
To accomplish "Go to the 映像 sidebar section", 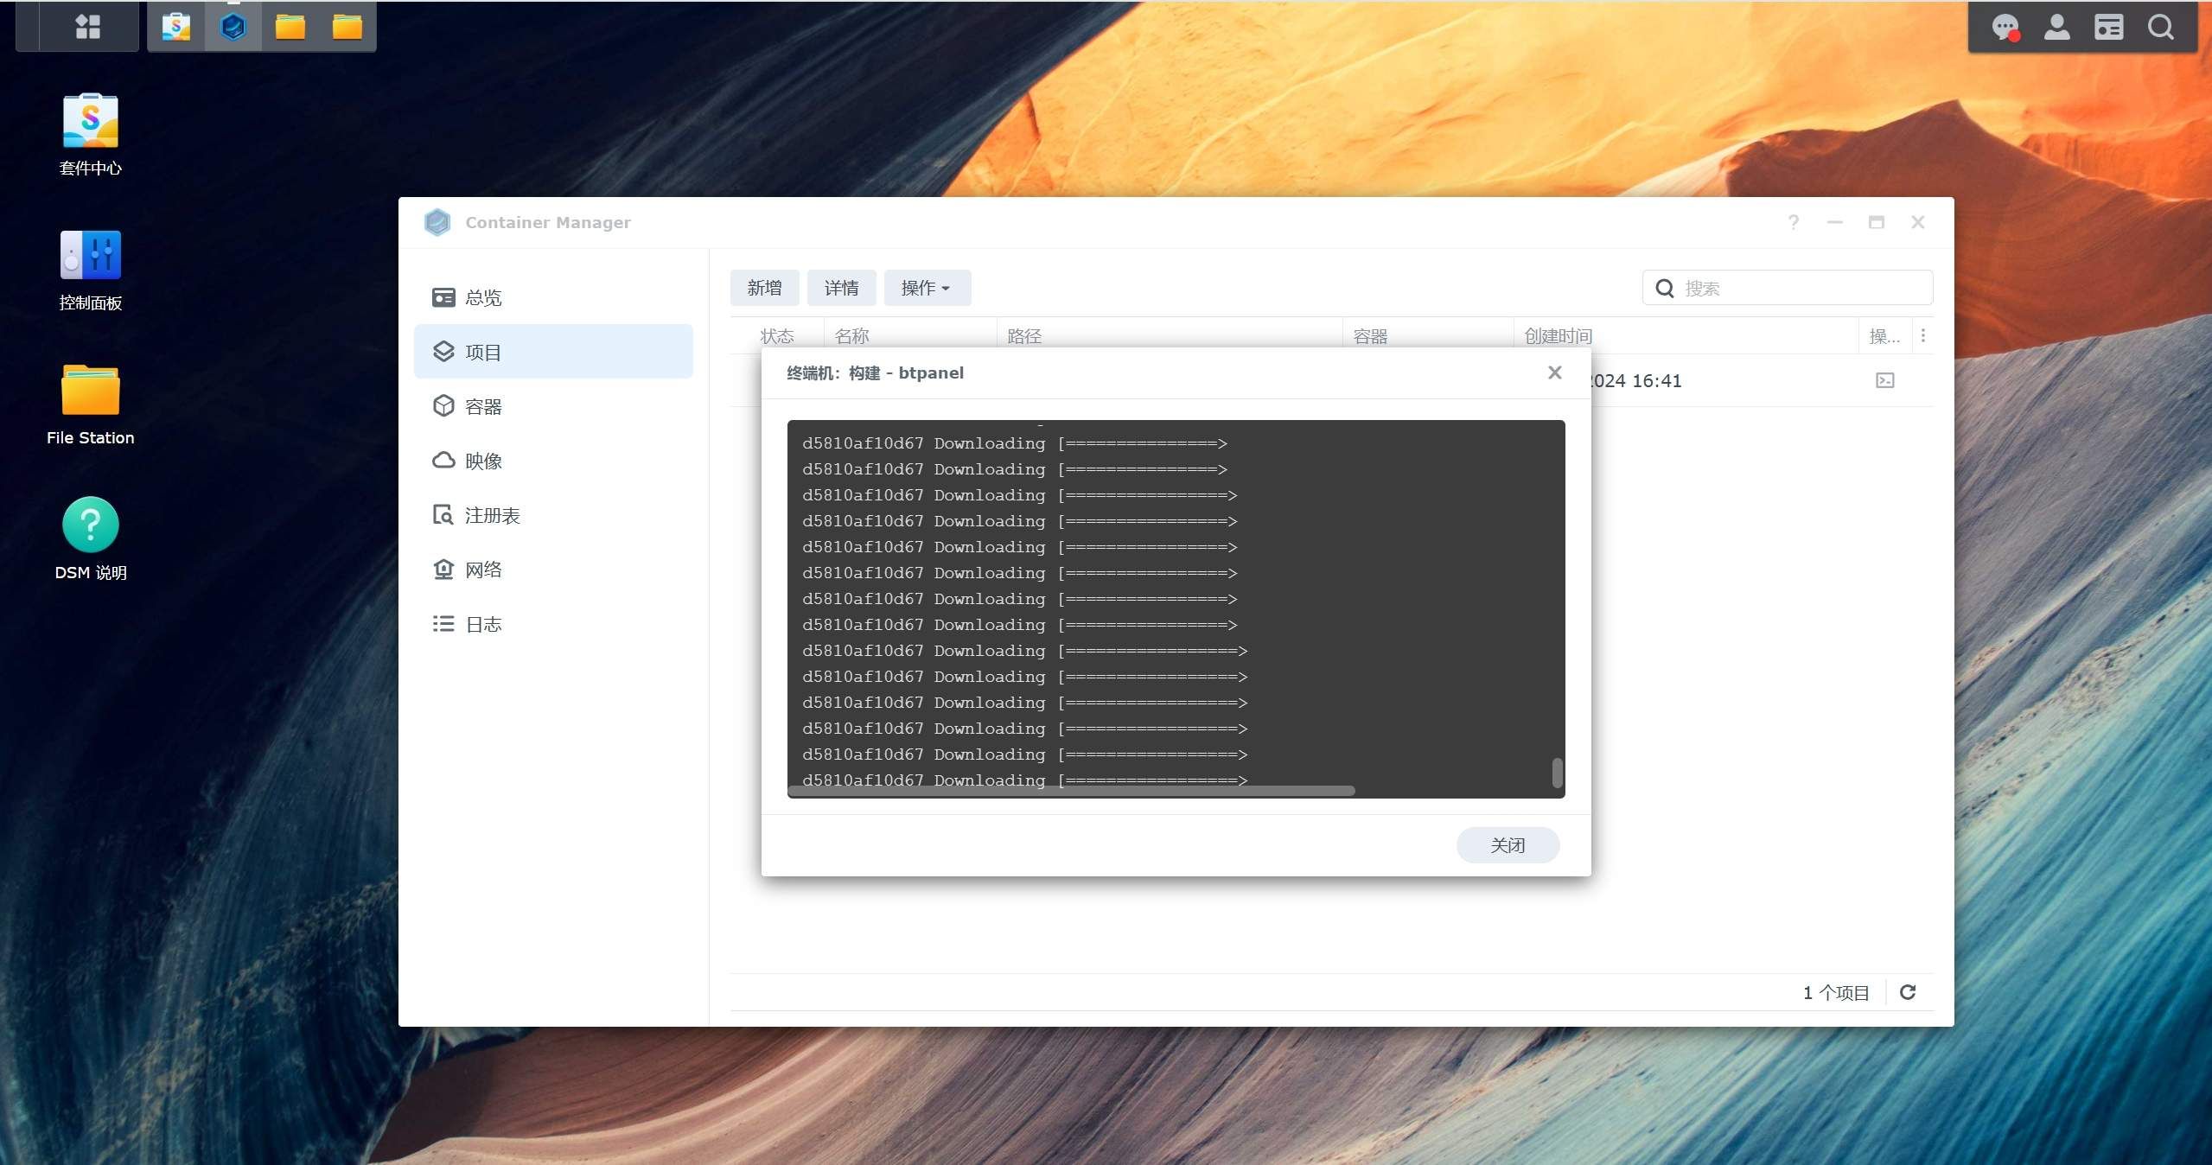I will (x=482, y=461).
